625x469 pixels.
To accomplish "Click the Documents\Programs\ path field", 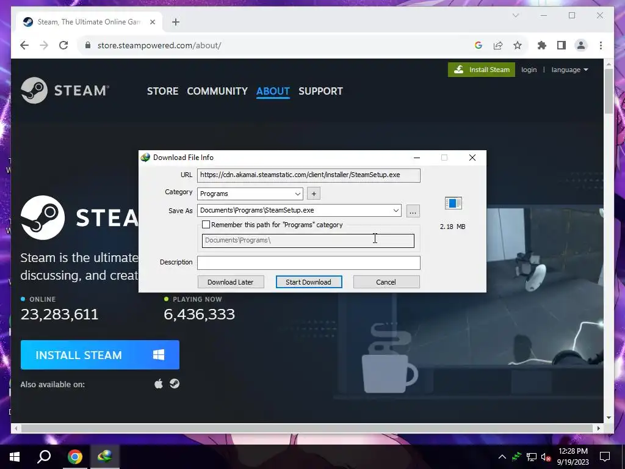I will 308,241.
